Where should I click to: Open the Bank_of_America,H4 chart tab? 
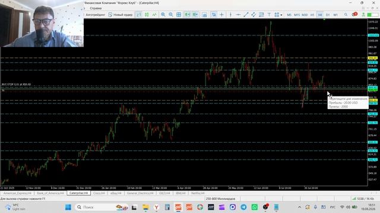point(50,193)
